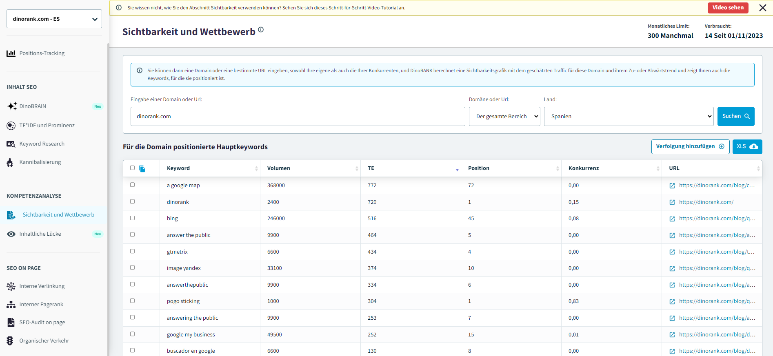Image resolution: width=773 pixels, height=356 pixels.
Task: Open external link icon for dinorank row
Action: click(x=672, y=202)
